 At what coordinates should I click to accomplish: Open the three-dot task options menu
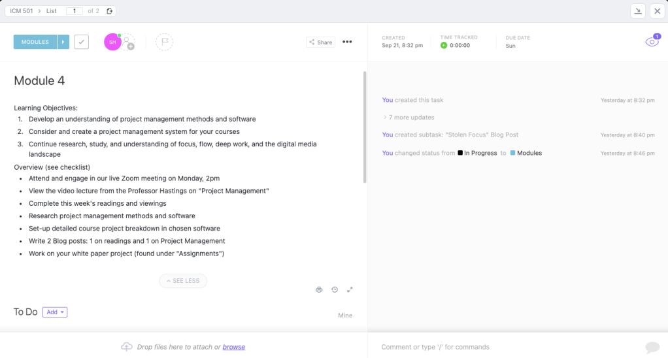point(347,42)
